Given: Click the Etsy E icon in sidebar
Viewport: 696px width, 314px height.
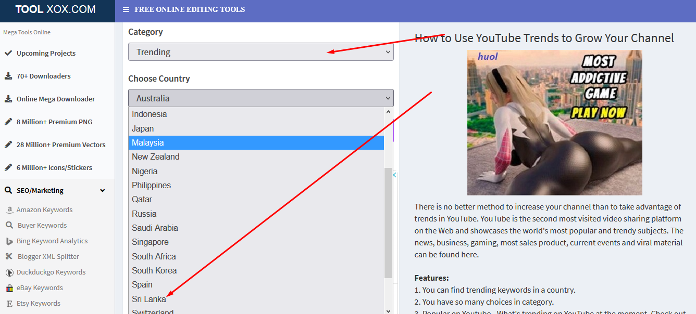Looking at the screenshot, I should pos(9,304).
